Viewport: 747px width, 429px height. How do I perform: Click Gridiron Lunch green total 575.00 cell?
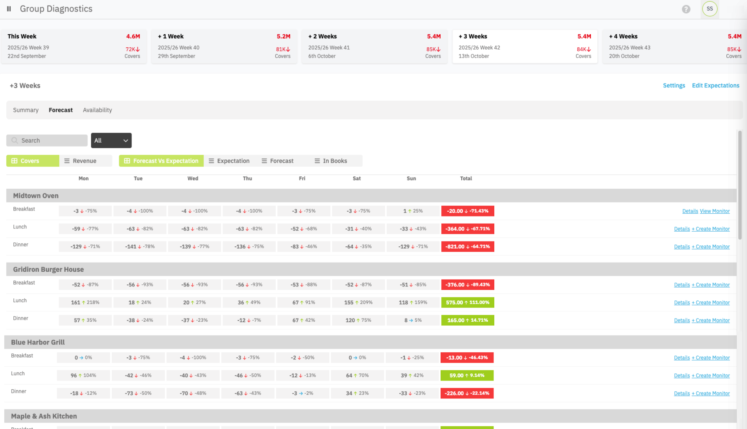(x=467, y=303)
